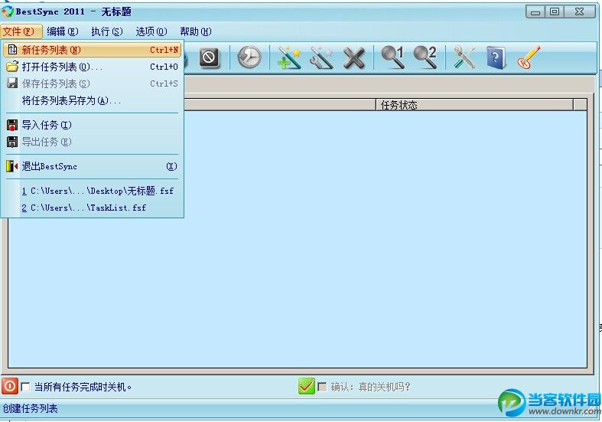Select 导入任务(I) menu entry
Image resolution: width=602 pixels, height=422 pixels.
(92, 125)
